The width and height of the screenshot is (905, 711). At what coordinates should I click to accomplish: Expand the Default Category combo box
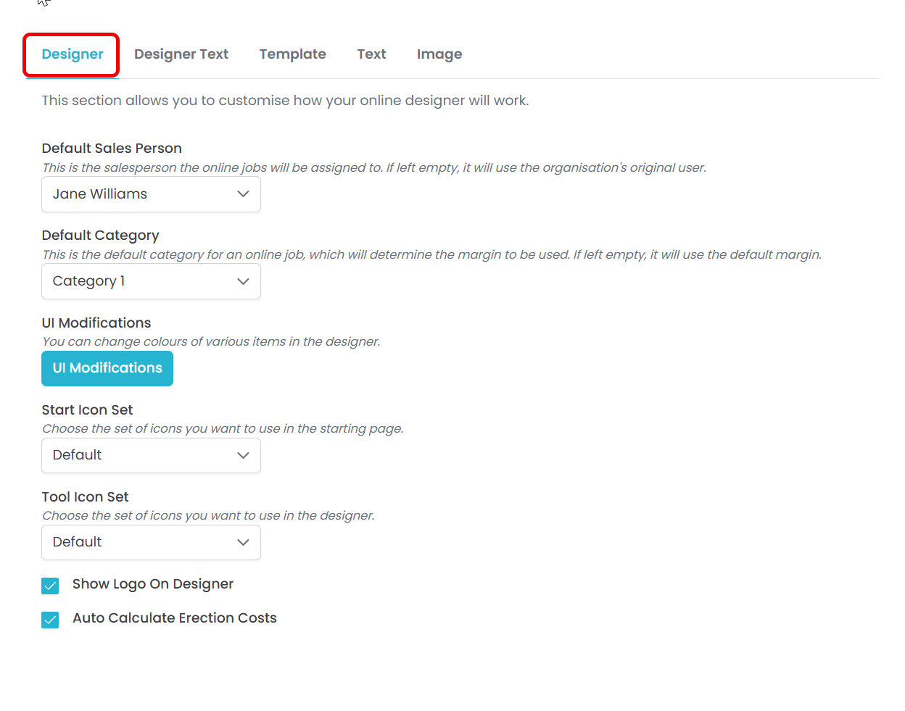click(x=151, y=281)
